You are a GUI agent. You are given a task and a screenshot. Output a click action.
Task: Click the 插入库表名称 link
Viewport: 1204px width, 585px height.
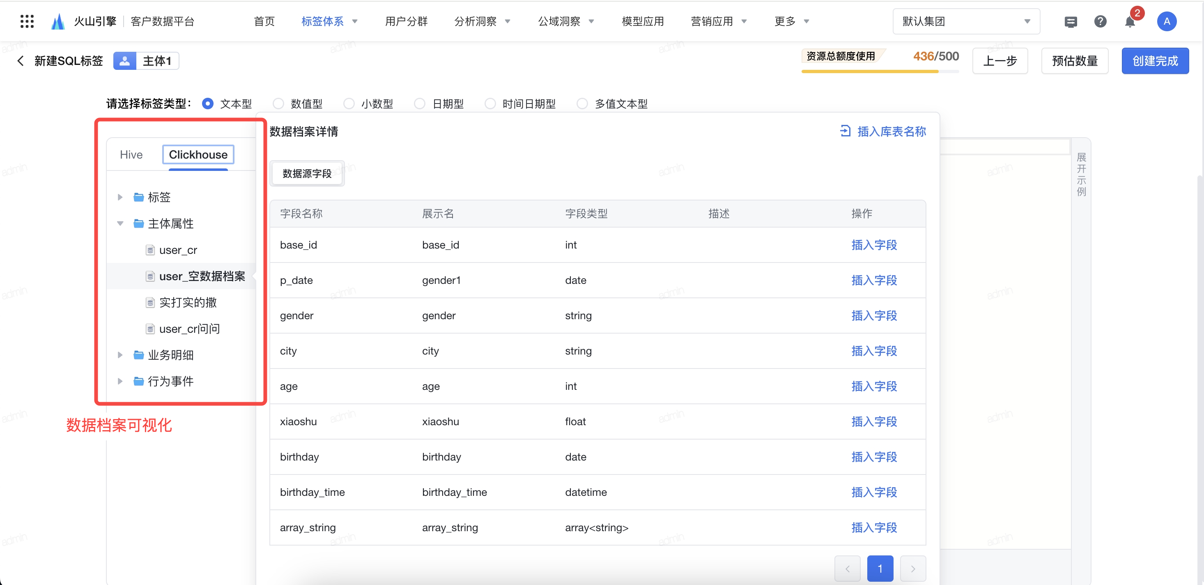(x=892, y=131)
